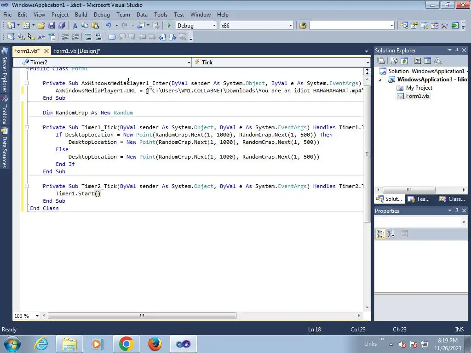Viewport: 471px width, 353px height.
Task: Open the Debug configuration dropdown
Action: click(214, 26)
